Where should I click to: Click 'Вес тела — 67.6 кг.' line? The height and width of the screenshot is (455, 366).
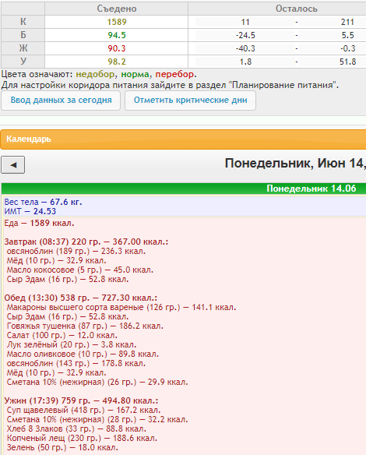tap(43, 202)
